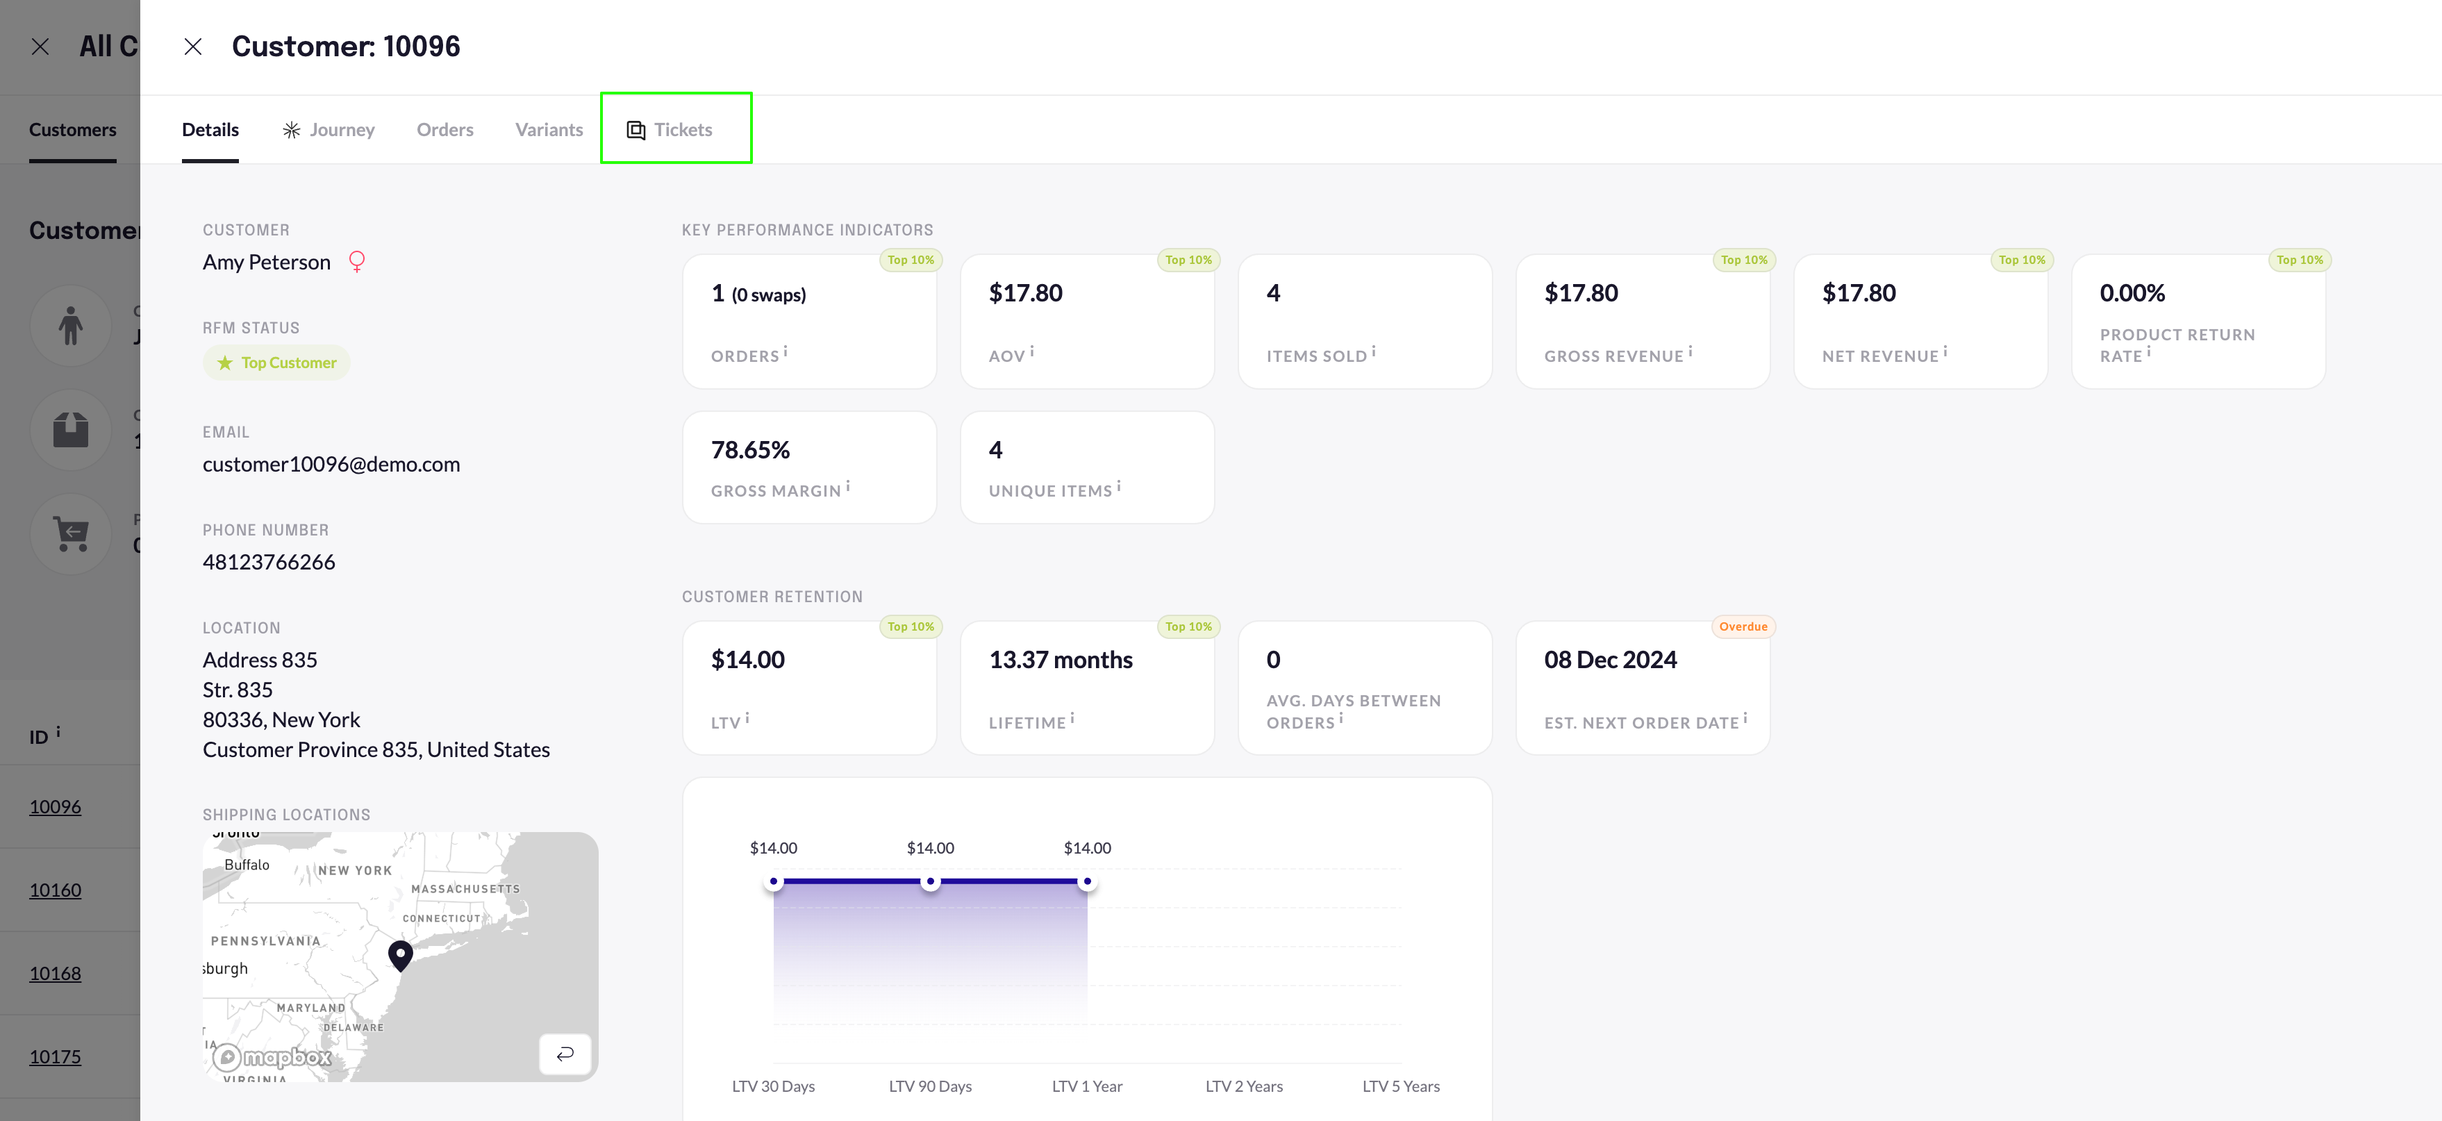The width and height of the screenshot is (2442, 1121).
Task: Click the LTV info icon
Action: point(747,718)
